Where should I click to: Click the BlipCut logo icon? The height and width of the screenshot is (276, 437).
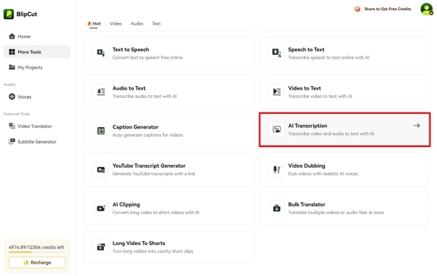click(9, 14)
